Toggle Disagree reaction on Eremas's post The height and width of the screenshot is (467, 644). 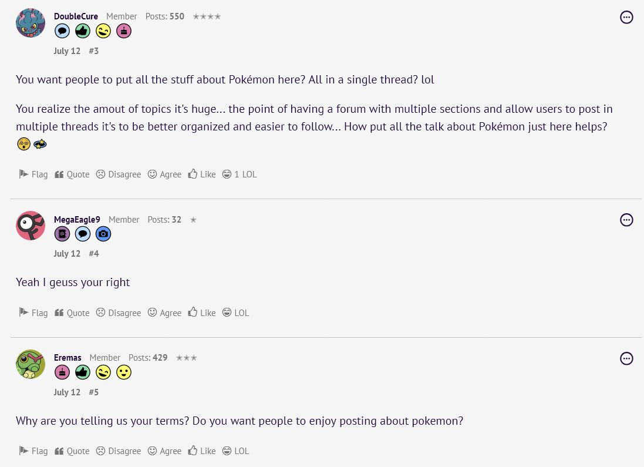(x=119, y=451)
